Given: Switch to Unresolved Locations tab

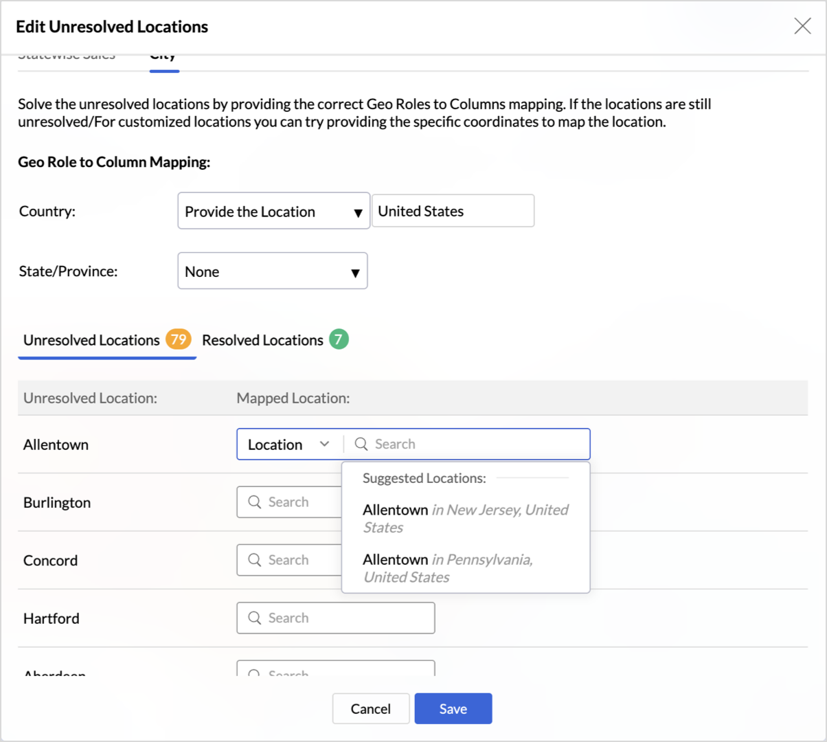Looking at the screenshot, I should [91, 340].
